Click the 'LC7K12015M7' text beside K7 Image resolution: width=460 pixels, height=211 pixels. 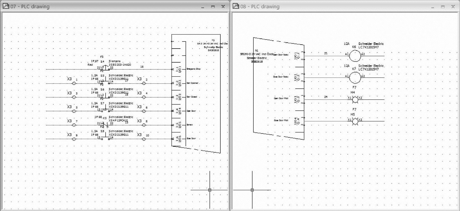368,69
